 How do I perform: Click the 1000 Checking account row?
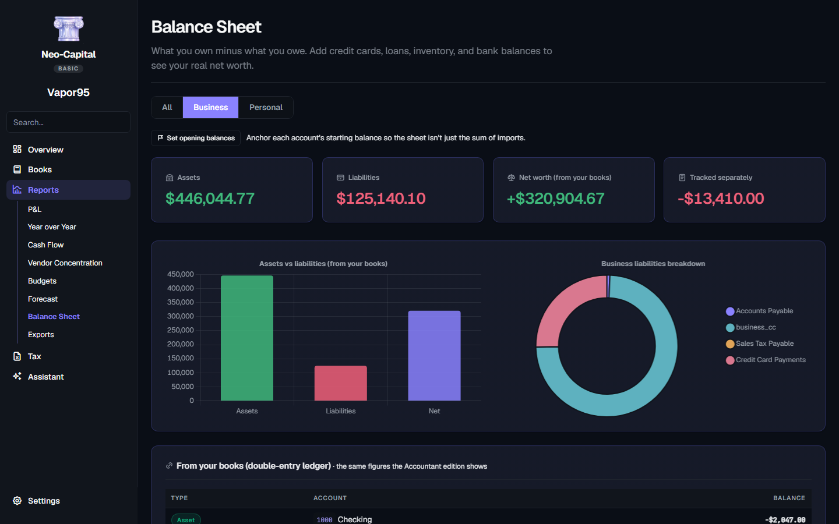(x=488, y=517)
